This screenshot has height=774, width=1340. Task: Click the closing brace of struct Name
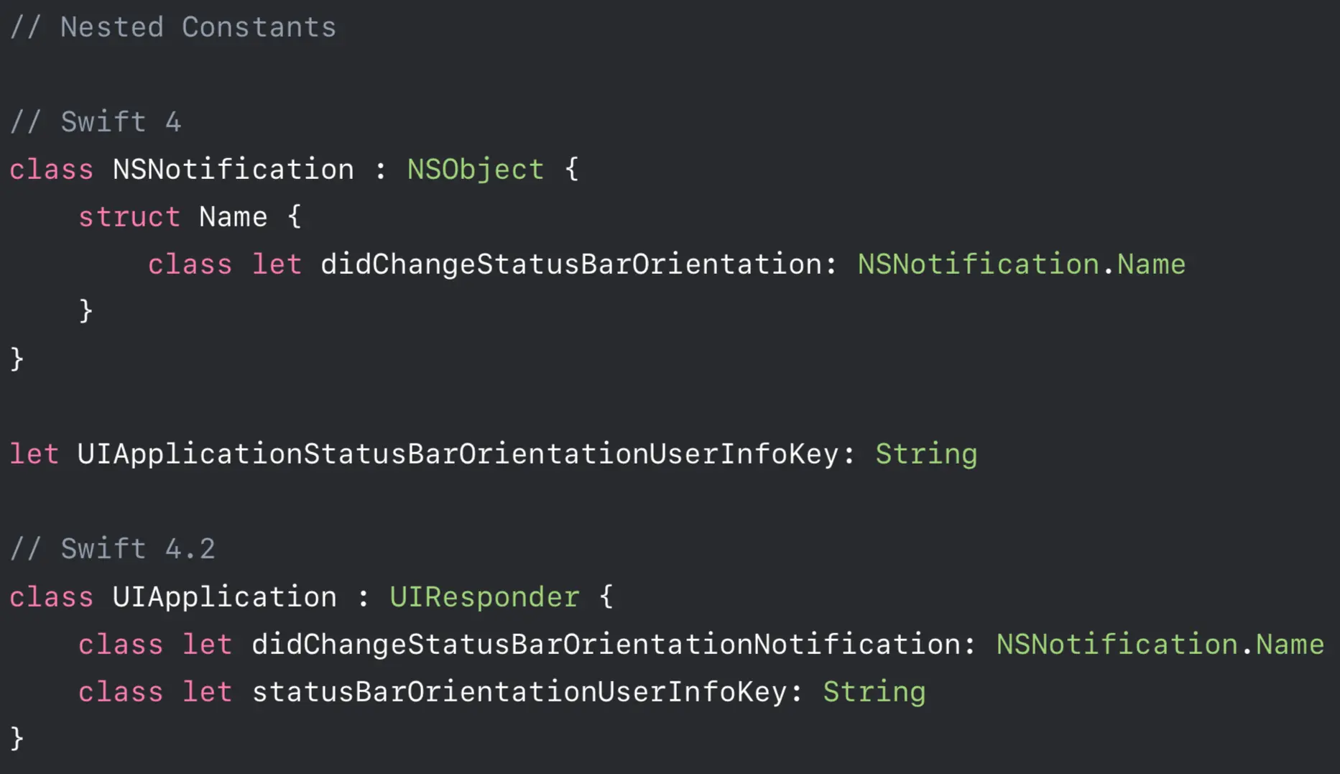tap(86, 311)
